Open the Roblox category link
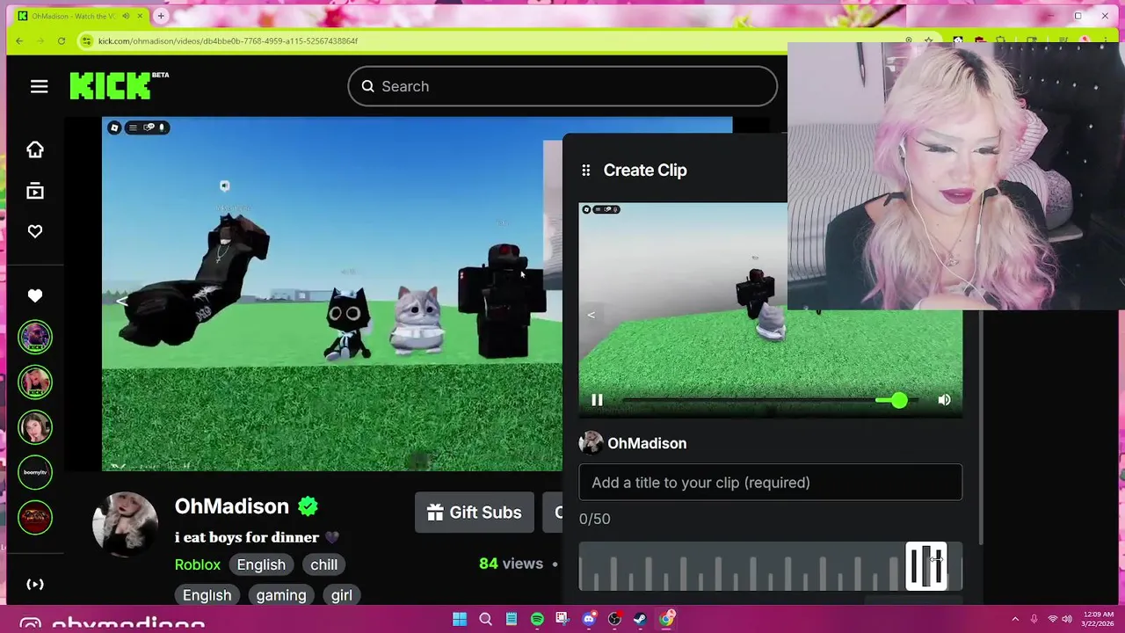This screenshot has width=1125, height=633. pos(198,564)
